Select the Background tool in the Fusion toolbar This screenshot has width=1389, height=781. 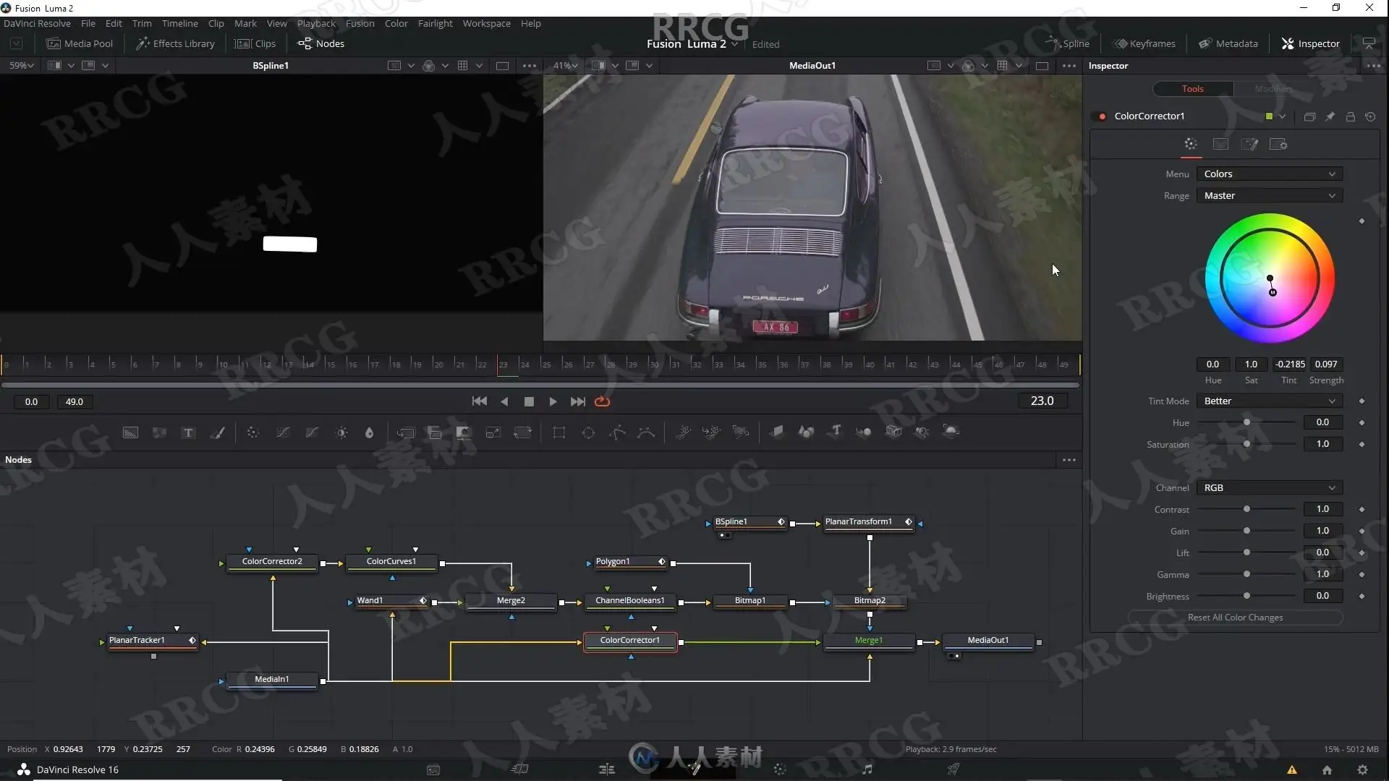pyautogui.click(x=130, y=432)
